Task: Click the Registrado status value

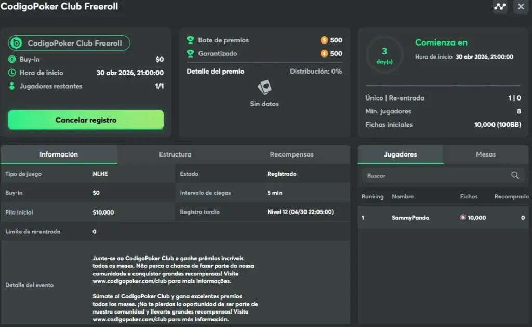Action: tap(282, 174)
